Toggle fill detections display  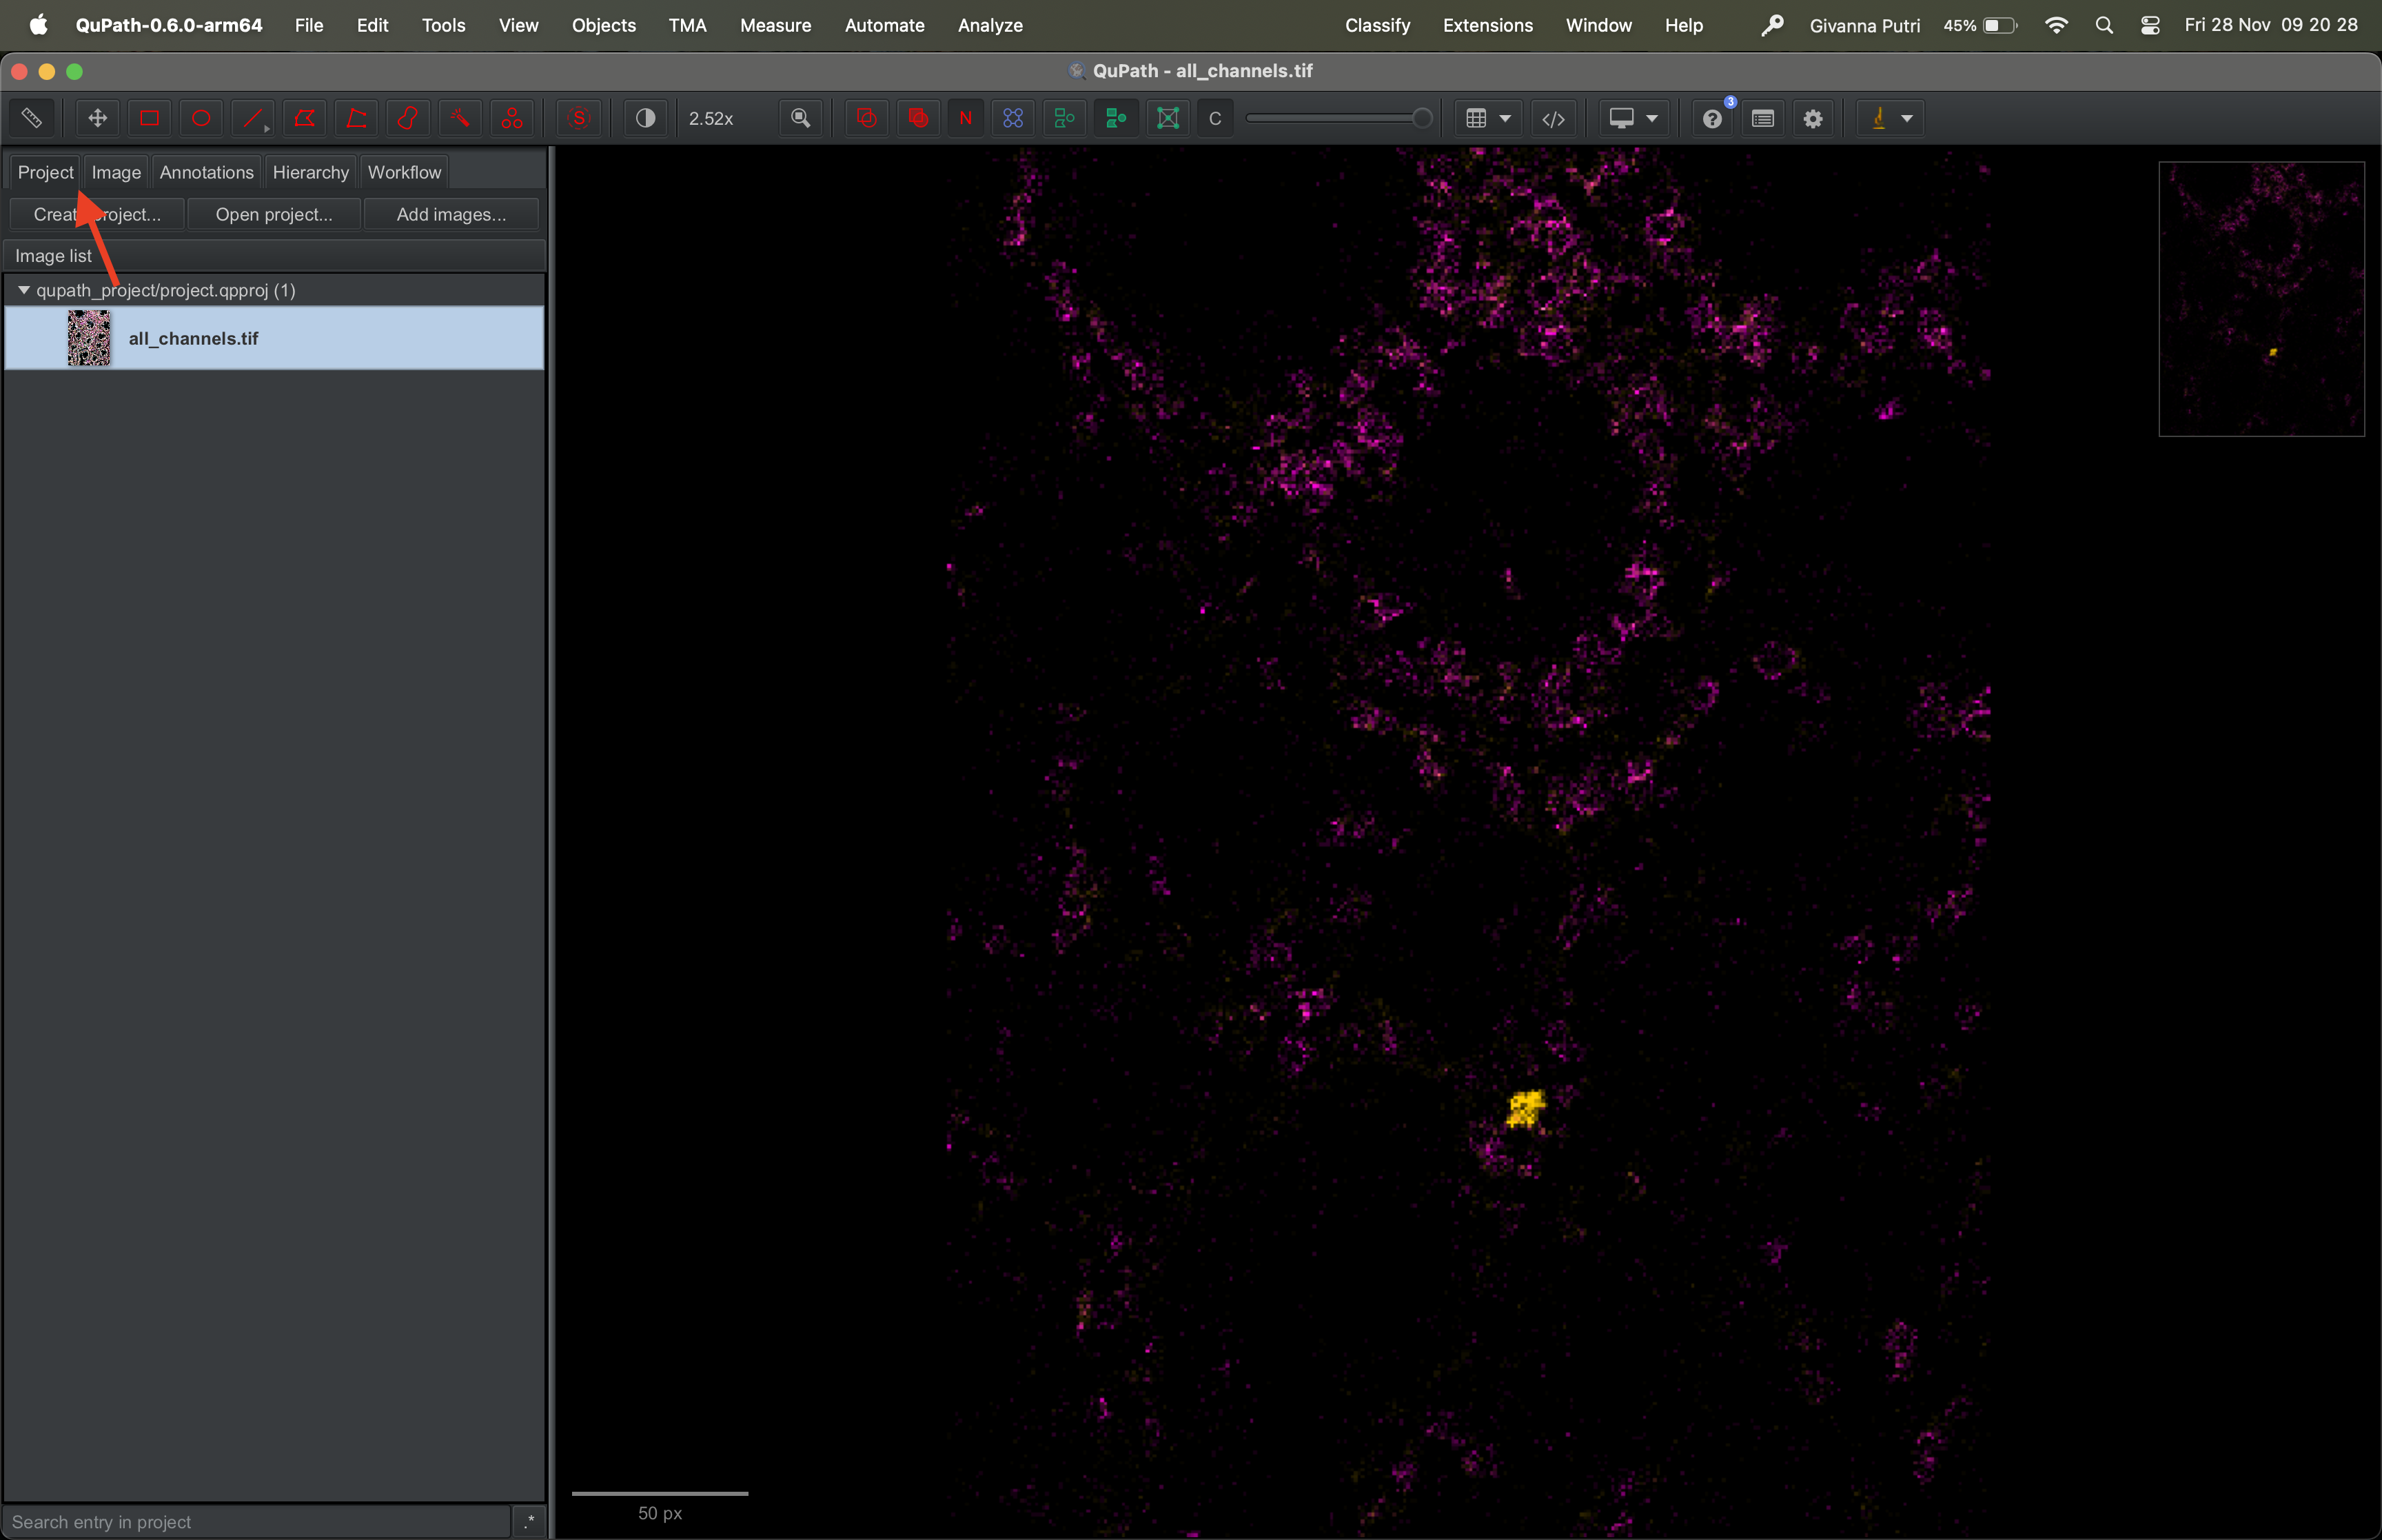pyautogui.click(x=1117, y=118)
